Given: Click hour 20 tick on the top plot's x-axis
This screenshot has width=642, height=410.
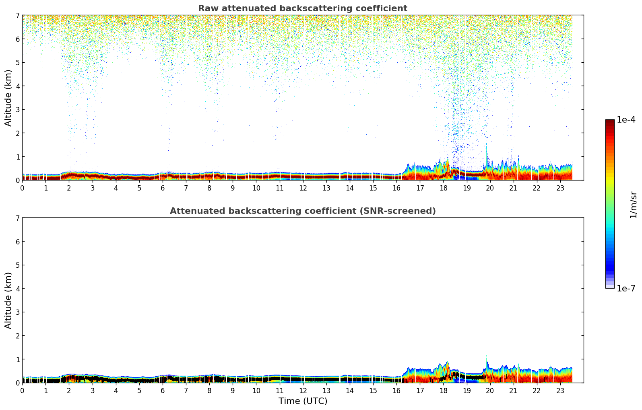Looking at the screenshot, I should pos(490,188).
